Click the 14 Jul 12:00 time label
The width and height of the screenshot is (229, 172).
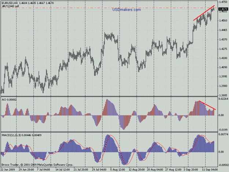62,170
